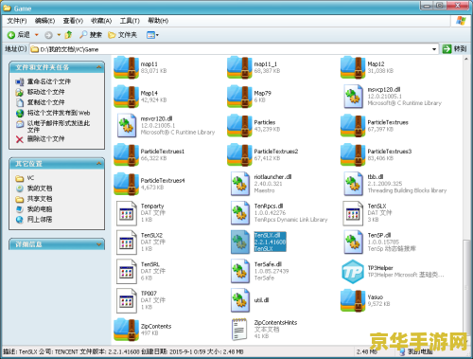Click the 搜索 search toolbar button
This screenshot has height=359, width=473.
tap(91, 35)
